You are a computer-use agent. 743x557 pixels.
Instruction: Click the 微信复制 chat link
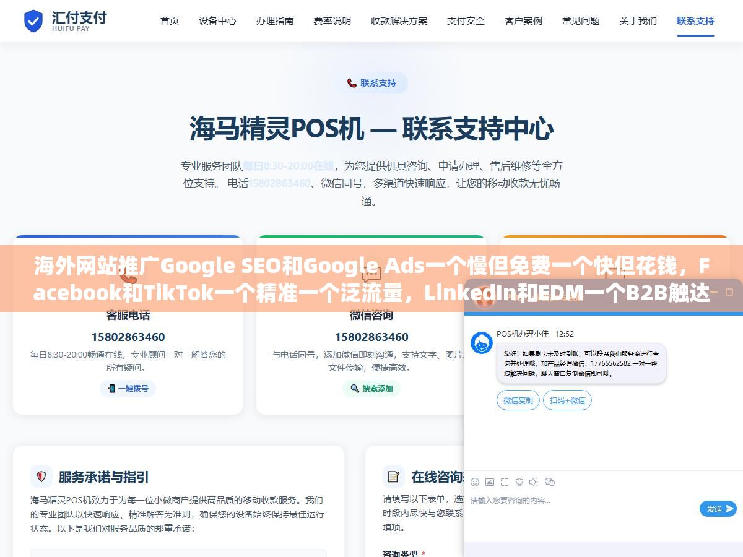[x=518, y=400]
